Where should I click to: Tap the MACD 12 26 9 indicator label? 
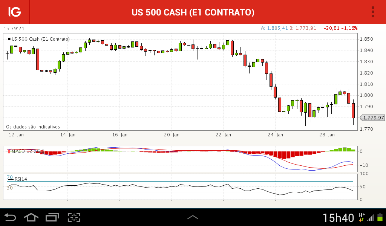26,151
